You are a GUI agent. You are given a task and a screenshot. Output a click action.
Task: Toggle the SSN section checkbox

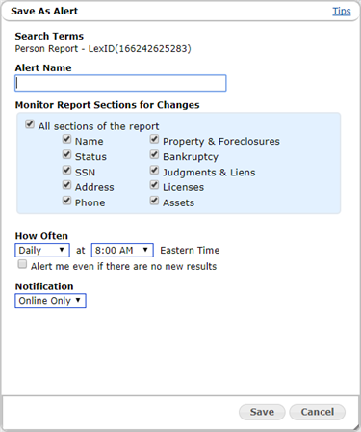point(66,170)
